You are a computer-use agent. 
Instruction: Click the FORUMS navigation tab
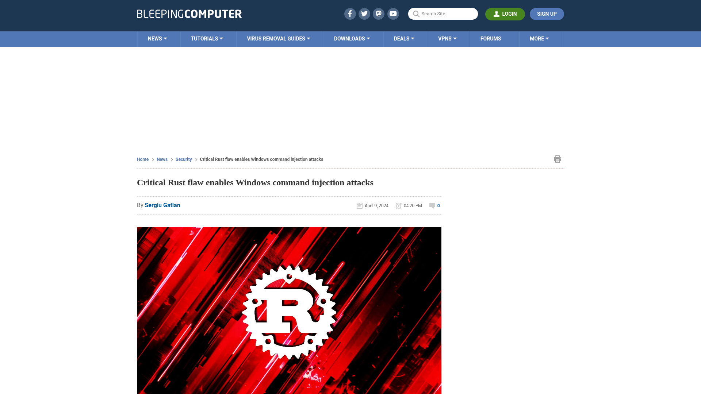coord(491,38)
